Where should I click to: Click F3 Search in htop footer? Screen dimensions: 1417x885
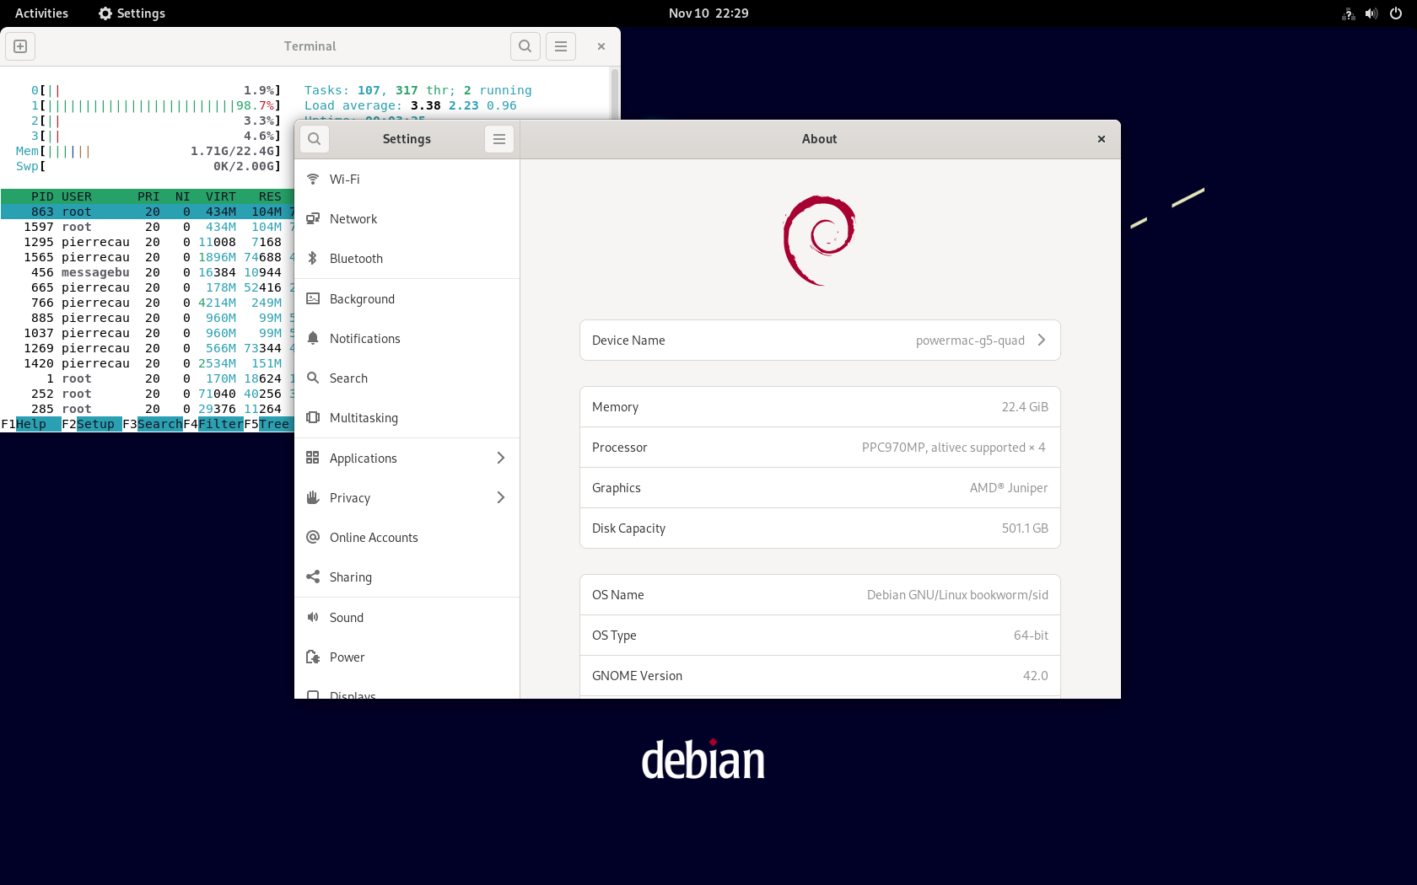click(153, 424)
